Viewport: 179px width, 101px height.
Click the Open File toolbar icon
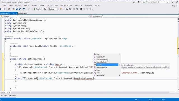click(x=13, y=9)
